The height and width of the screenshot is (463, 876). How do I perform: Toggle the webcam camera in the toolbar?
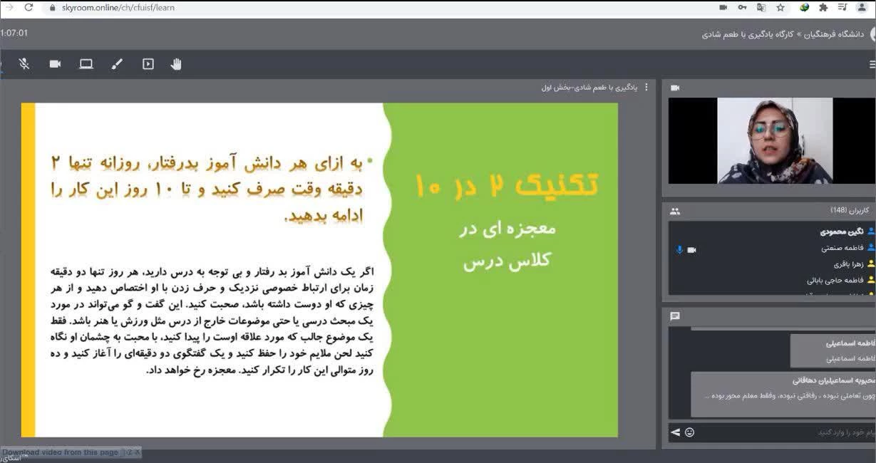(55, 64)
